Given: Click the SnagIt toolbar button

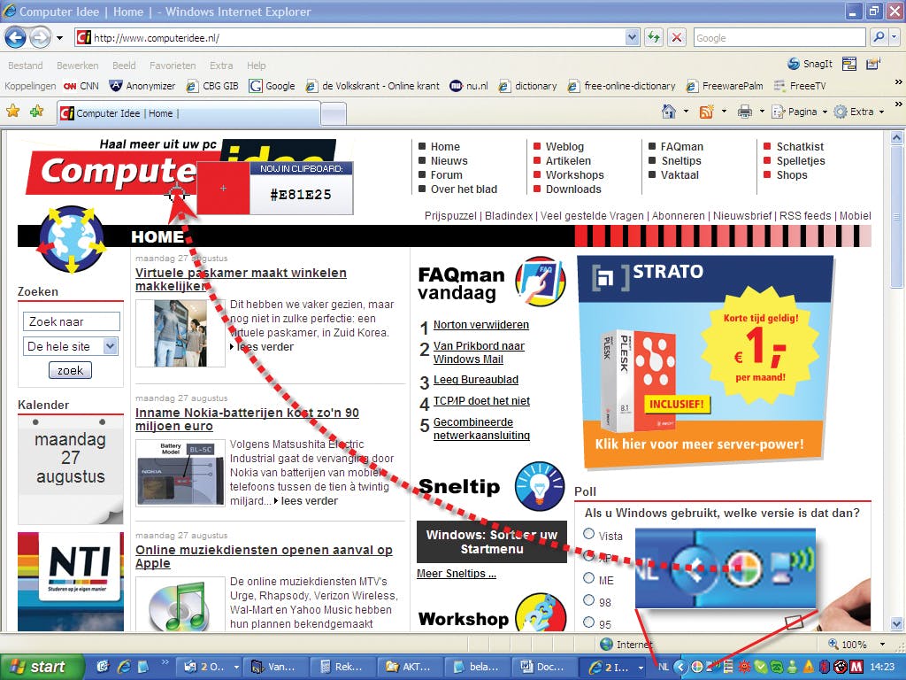Looking at the screenshot, I should click(810, 64).
